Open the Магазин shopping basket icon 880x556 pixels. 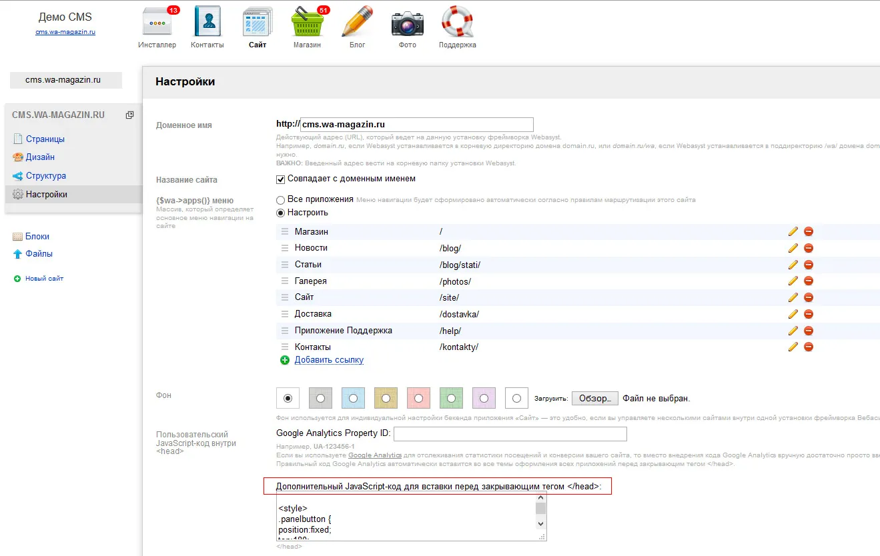point(307,23)
